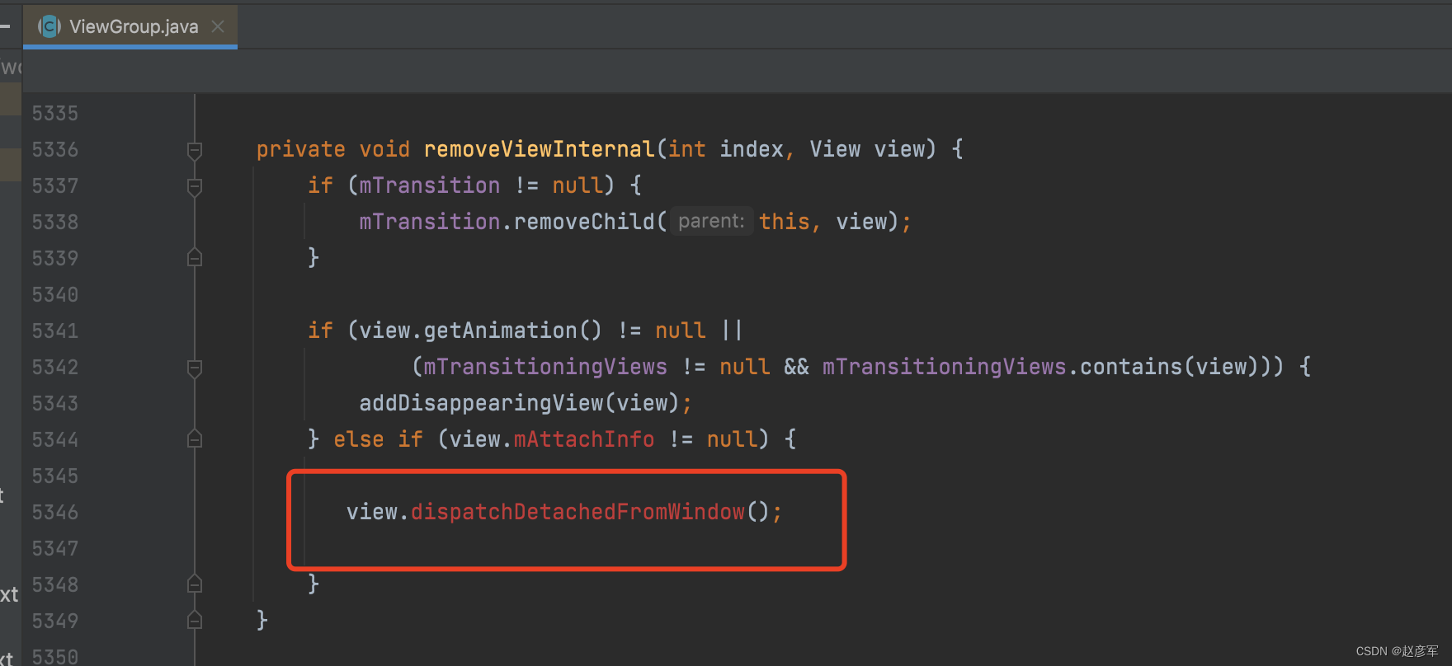Click the mAttachInfo field reference

click(584, 439)
